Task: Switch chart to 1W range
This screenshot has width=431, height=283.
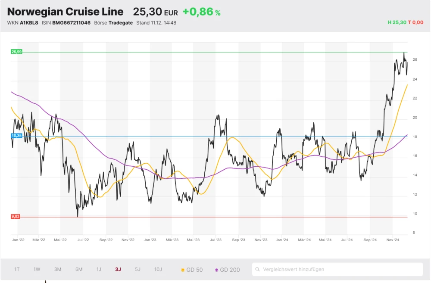Action: 37,269
